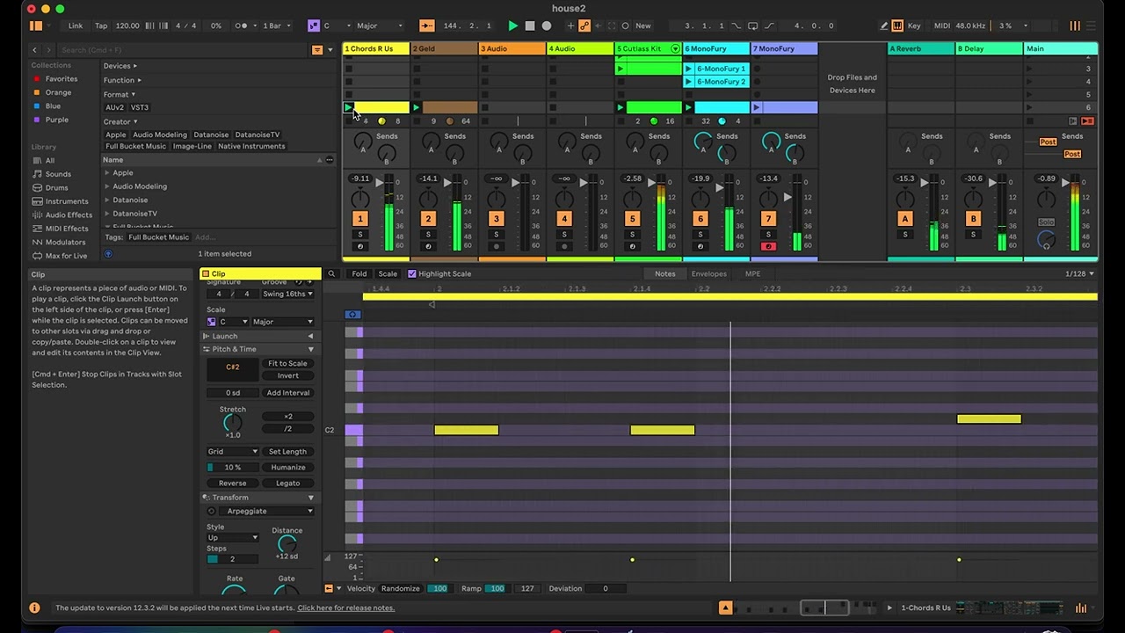Image resolution: width=1125 pixels, height=633 pixels.
Task: Toggle the Fold button in note editor
Action: tap(359, 273)
